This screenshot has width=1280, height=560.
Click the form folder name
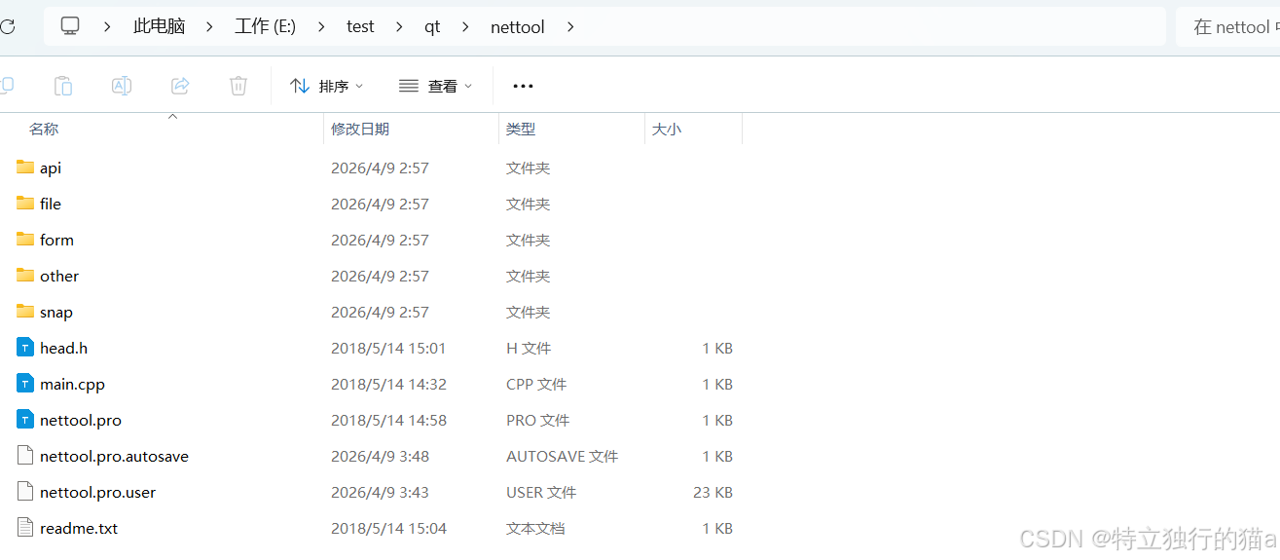pos(56,240)
